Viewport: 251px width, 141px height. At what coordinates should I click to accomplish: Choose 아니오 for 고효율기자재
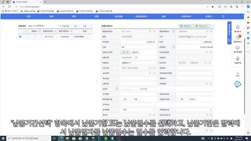(192, 99)
